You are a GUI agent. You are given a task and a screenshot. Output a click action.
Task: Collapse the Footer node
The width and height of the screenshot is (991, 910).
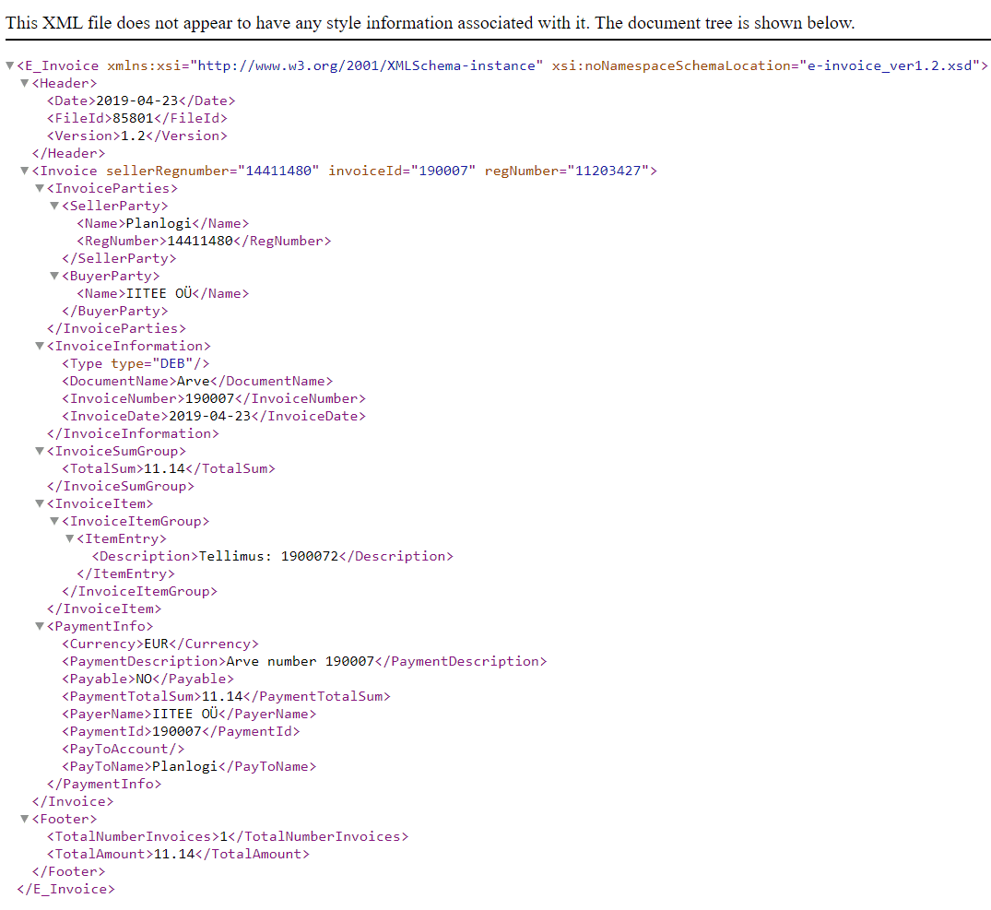[25, 819]
